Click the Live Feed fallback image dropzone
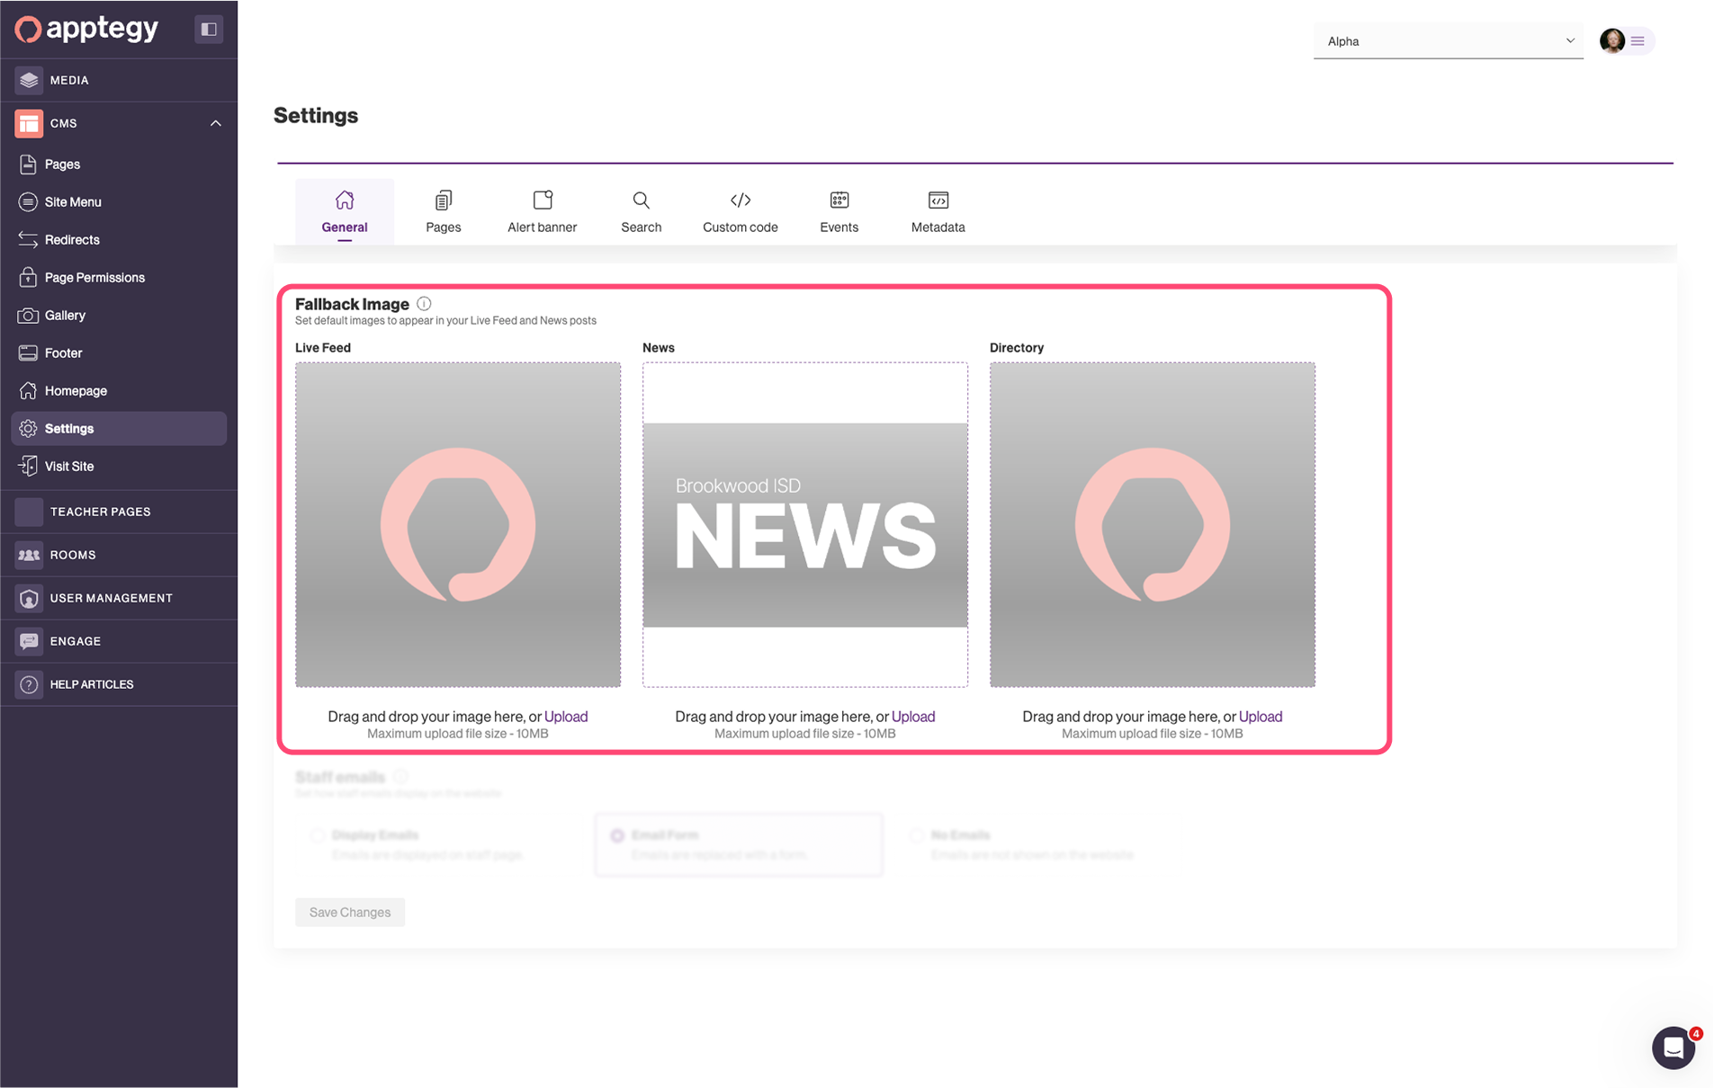The width and height of the screenshot is (1714, 1088). [x=458, y=525]
